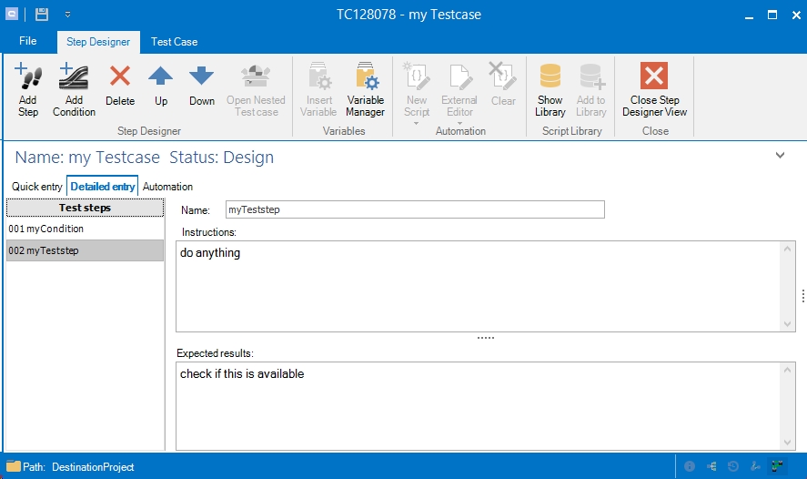
Task: Click the Add Condition icon
Action: tap(74, 77)
